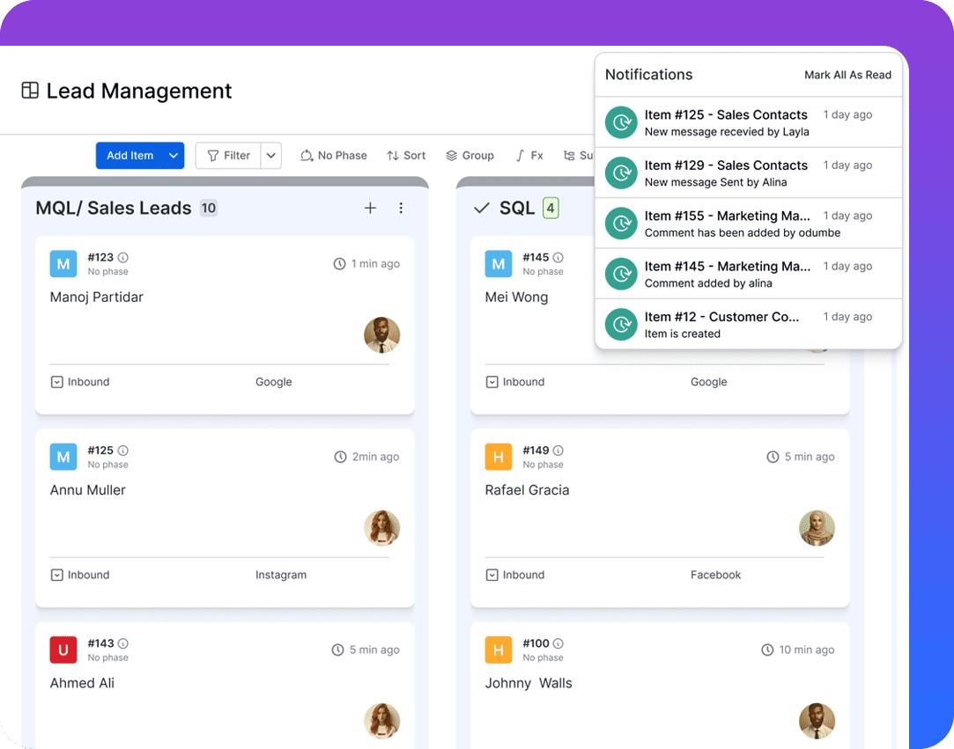This screenshot has width=954, height=749.
Task: Open the Johnny Walls lead name
Action: 529,683
